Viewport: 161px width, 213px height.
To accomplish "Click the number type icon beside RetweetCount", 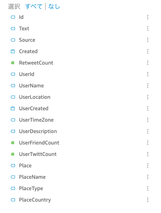I will point(13,63).
